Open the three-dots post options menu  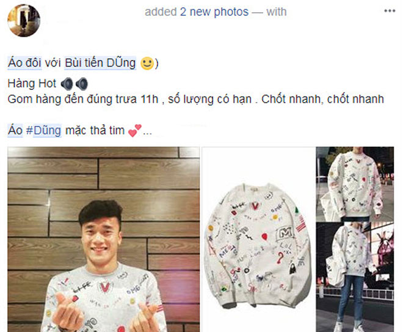click(390, 11)
